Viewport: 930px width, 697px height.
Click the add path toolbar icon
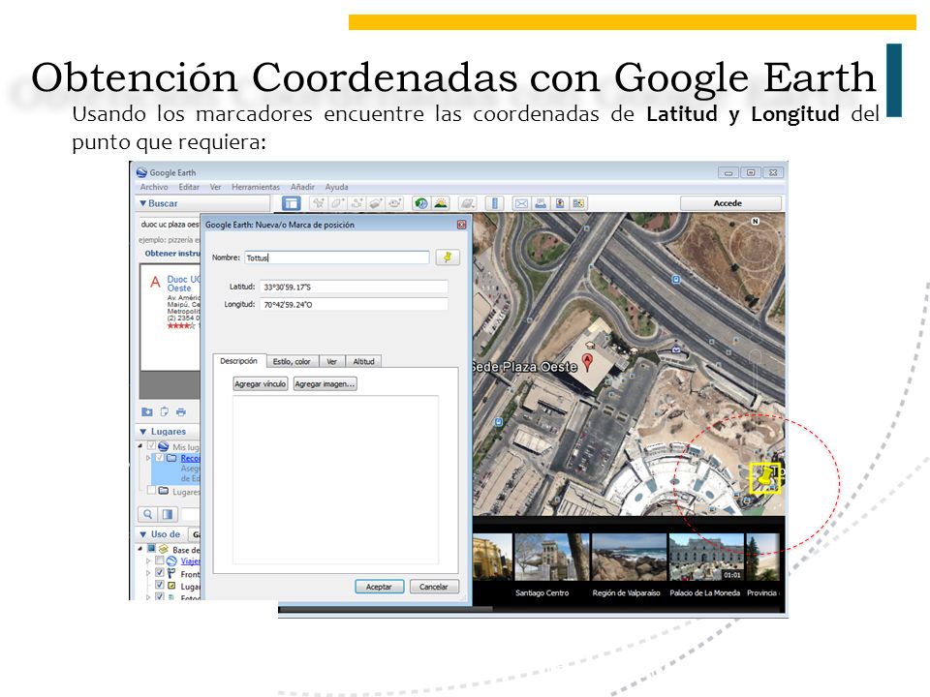(356, 203)
